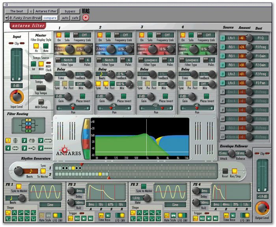This screenshot has height=227, width=276.
Task: Set FG 4 time base to RG
Action: [233, 216]
